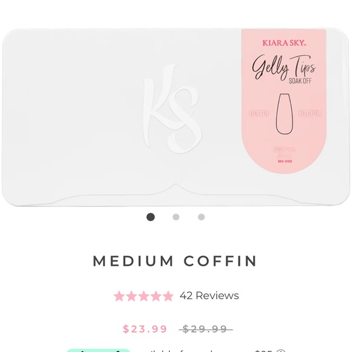The height and width of the screenshot is (352, 352).
Task: Click the crossed-out $29.99 price
Action: 205,329
